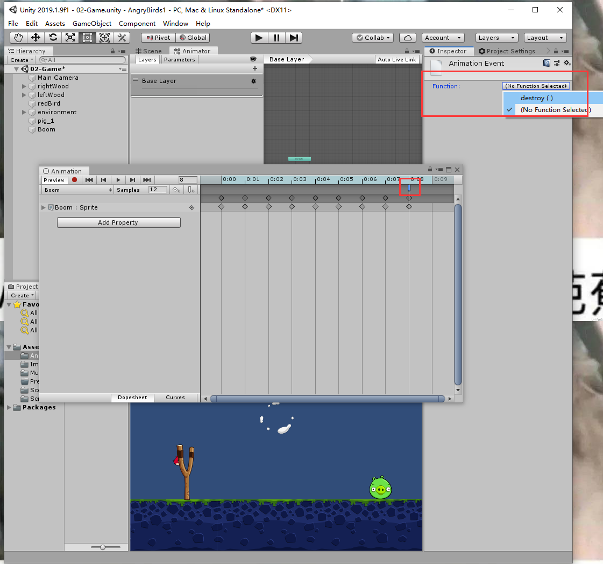Toggle Auto Live Link
603x564 pixels.
396,59
